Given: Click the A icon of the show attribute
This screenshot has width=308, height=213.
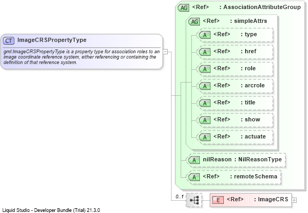Looking at the screenshot, I should 205,120.
